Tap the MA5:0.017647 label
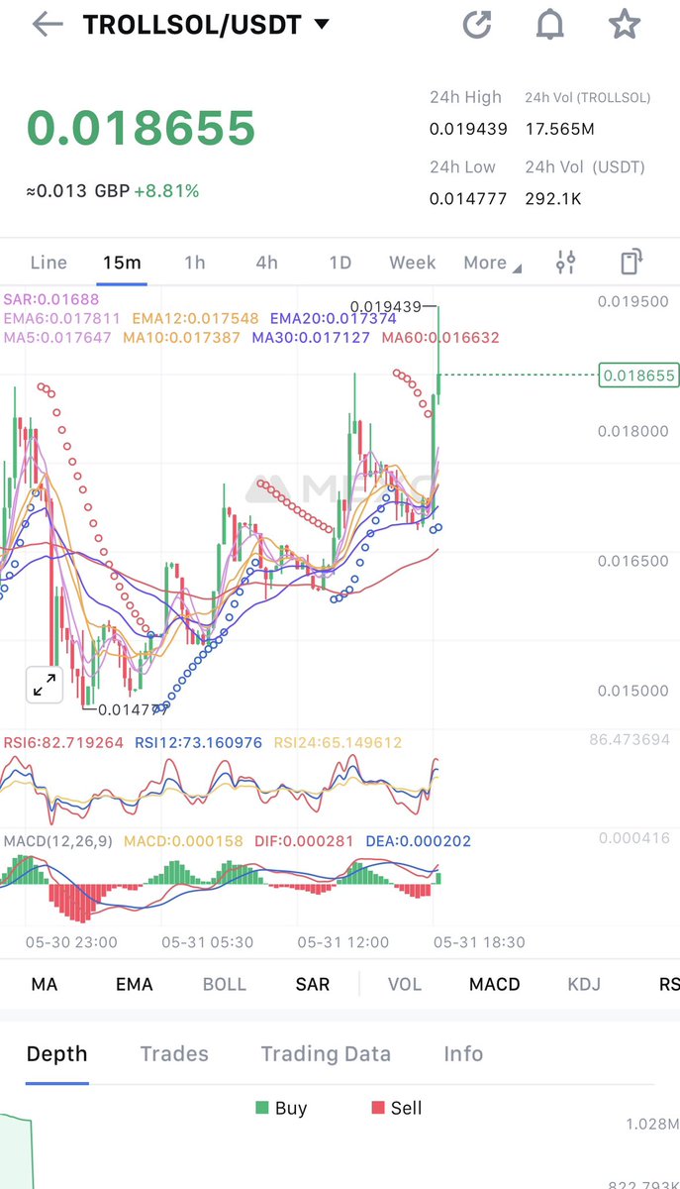Image resolution: width=680 pixels, height=1189 pixels. pyautogui.click(x=58, y=338)
